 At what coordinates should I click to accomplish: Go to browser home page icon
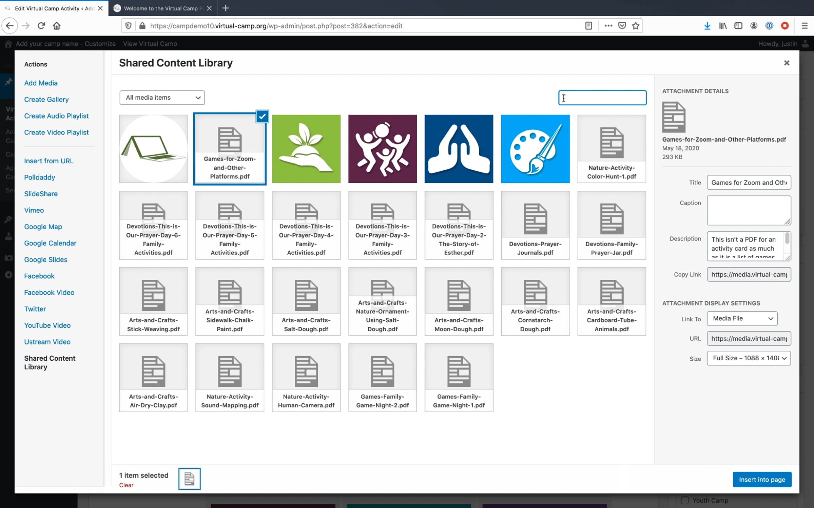click(x=57, y=26)
